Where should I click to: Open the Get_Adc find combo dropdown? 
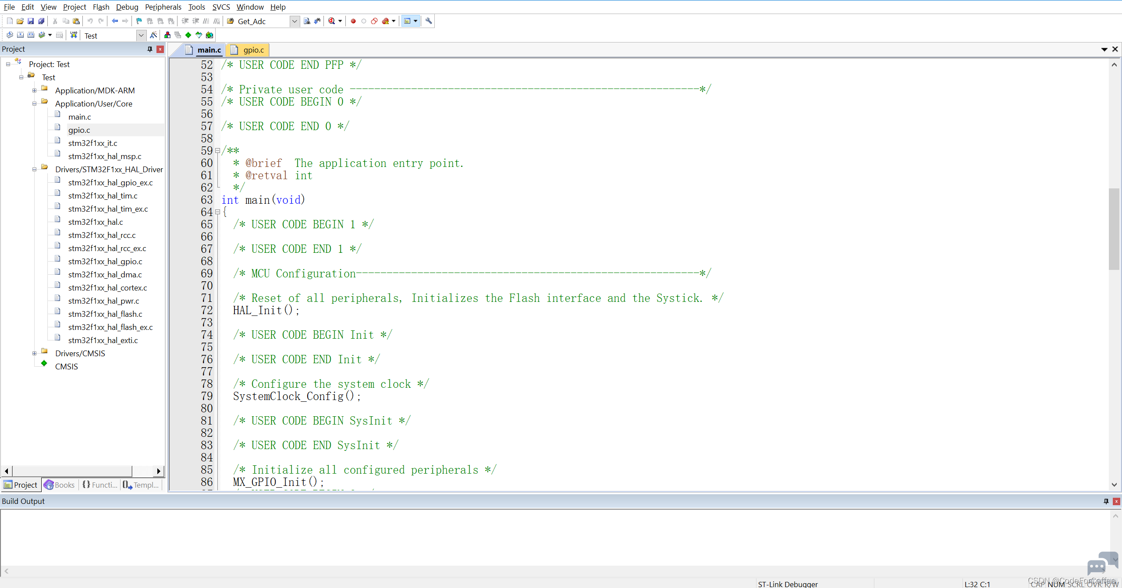pyautogui.click(x=295, y=21)
